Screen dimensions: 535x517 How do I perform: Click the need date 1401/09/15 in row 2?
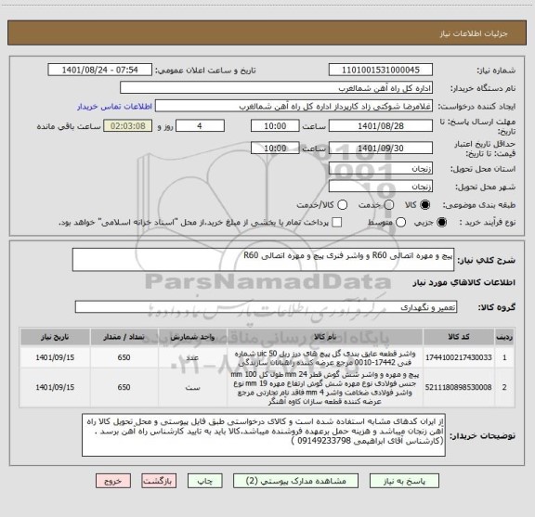click(x=55, y=387)
